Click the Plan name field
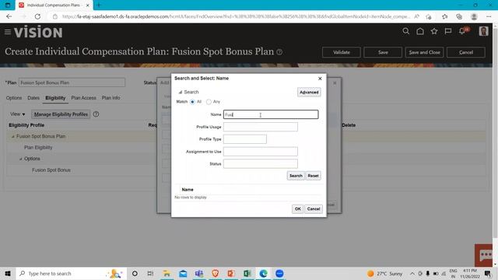498x280 pixels. coord(72,82)
